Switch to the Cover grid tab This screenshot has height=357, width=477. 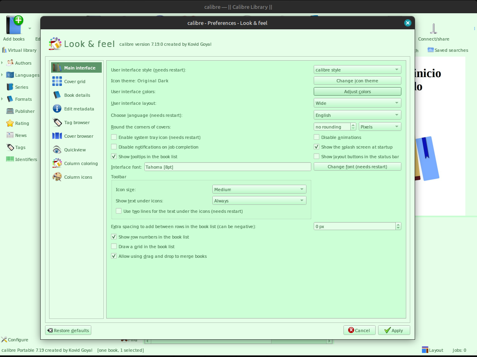[76, 82]
